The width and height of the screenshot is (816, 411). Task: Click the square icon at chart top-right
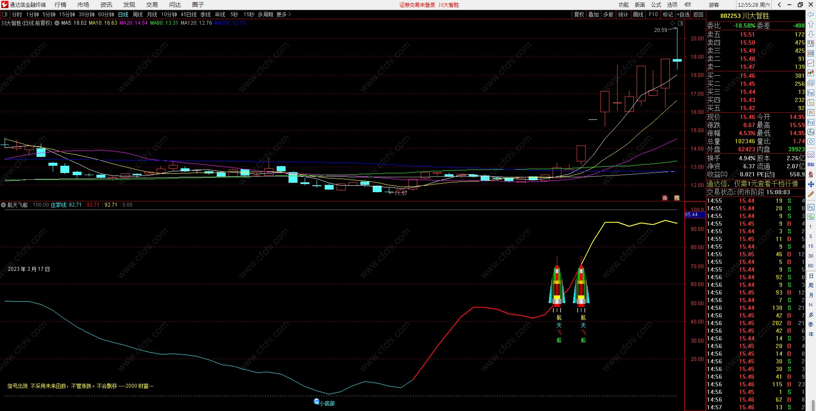click(x=680, y=23)
